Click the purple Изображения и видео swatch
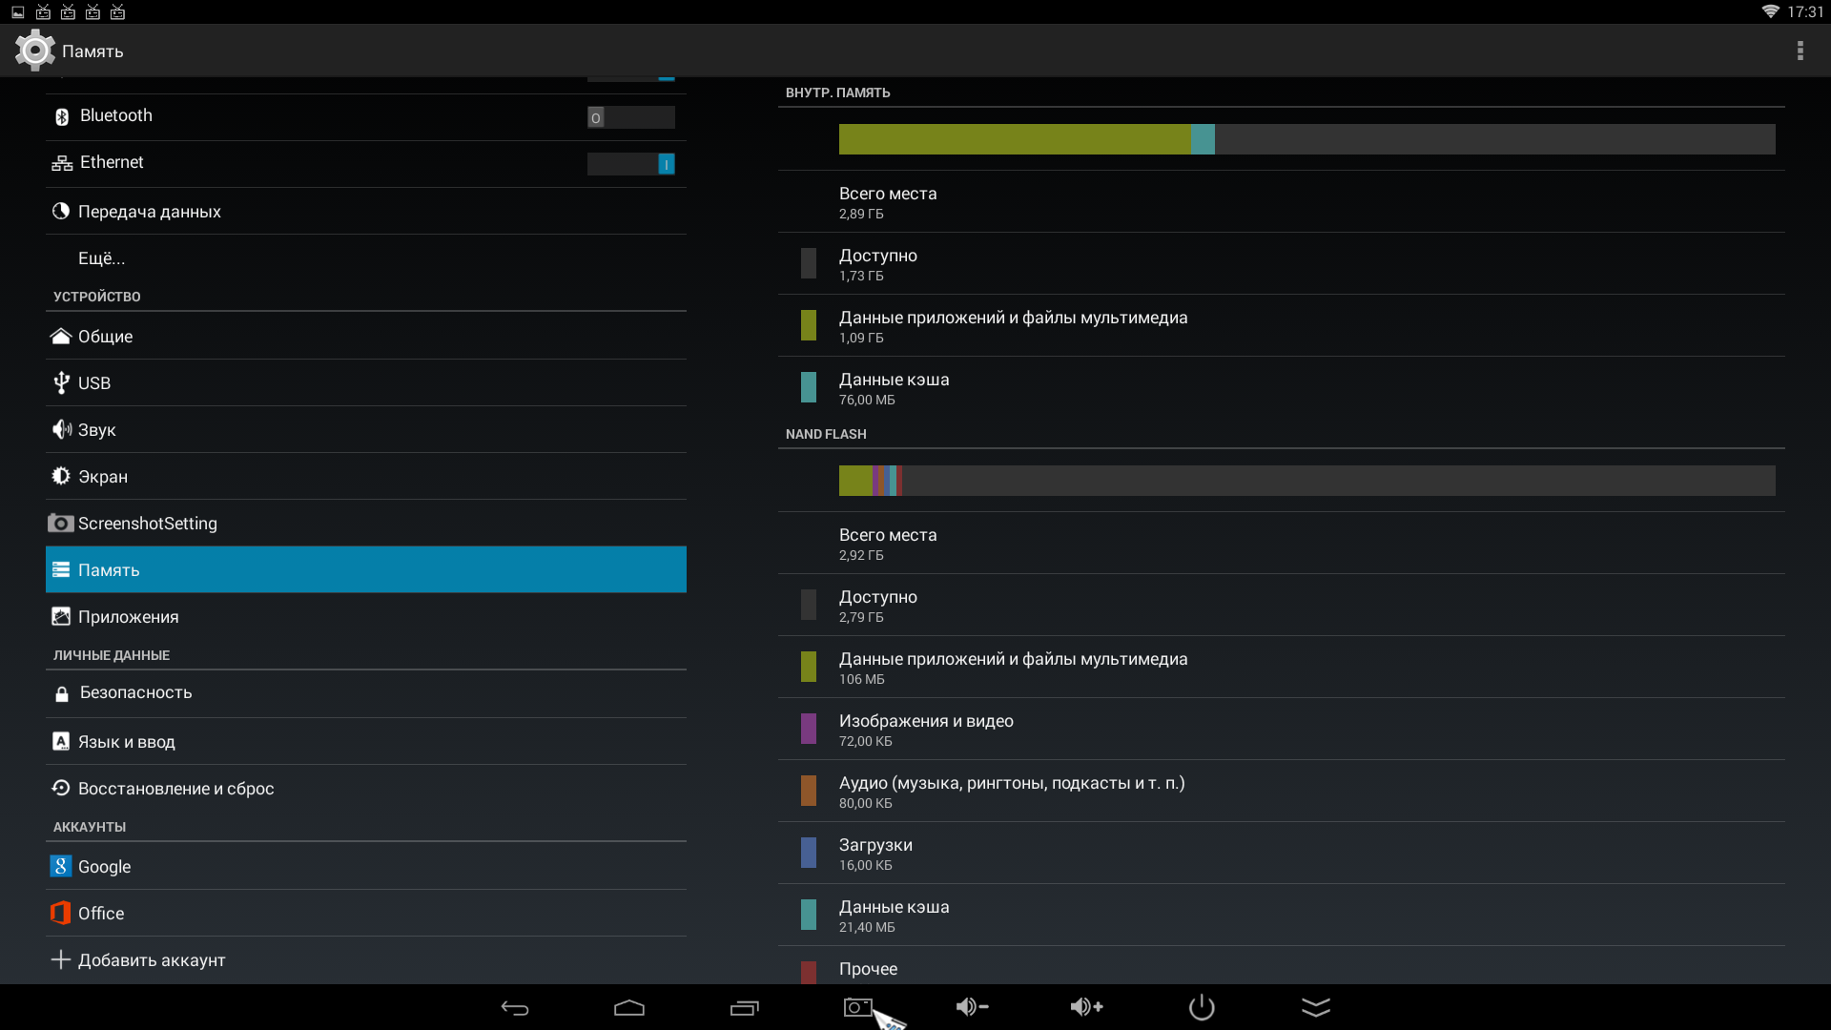The height and width of the screenshot is (1030, 1831). (809, 729)
